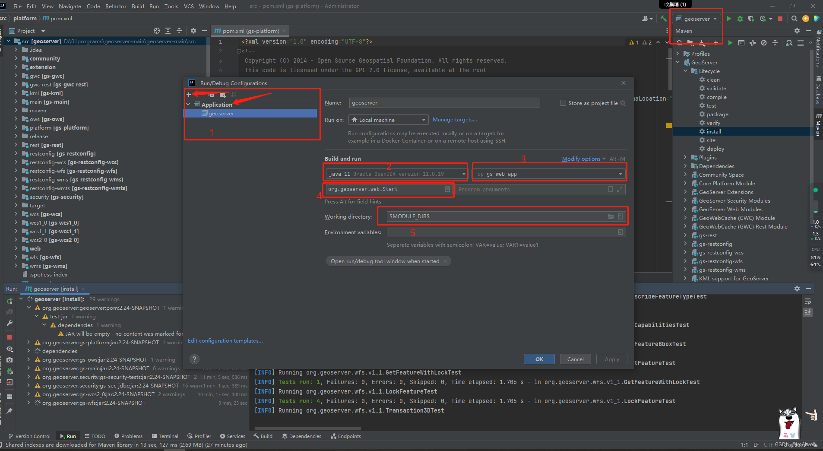Remove the Open run/debug tool window option chip
This screenshot has height=451, width=823.
click(x=445, y=261)
